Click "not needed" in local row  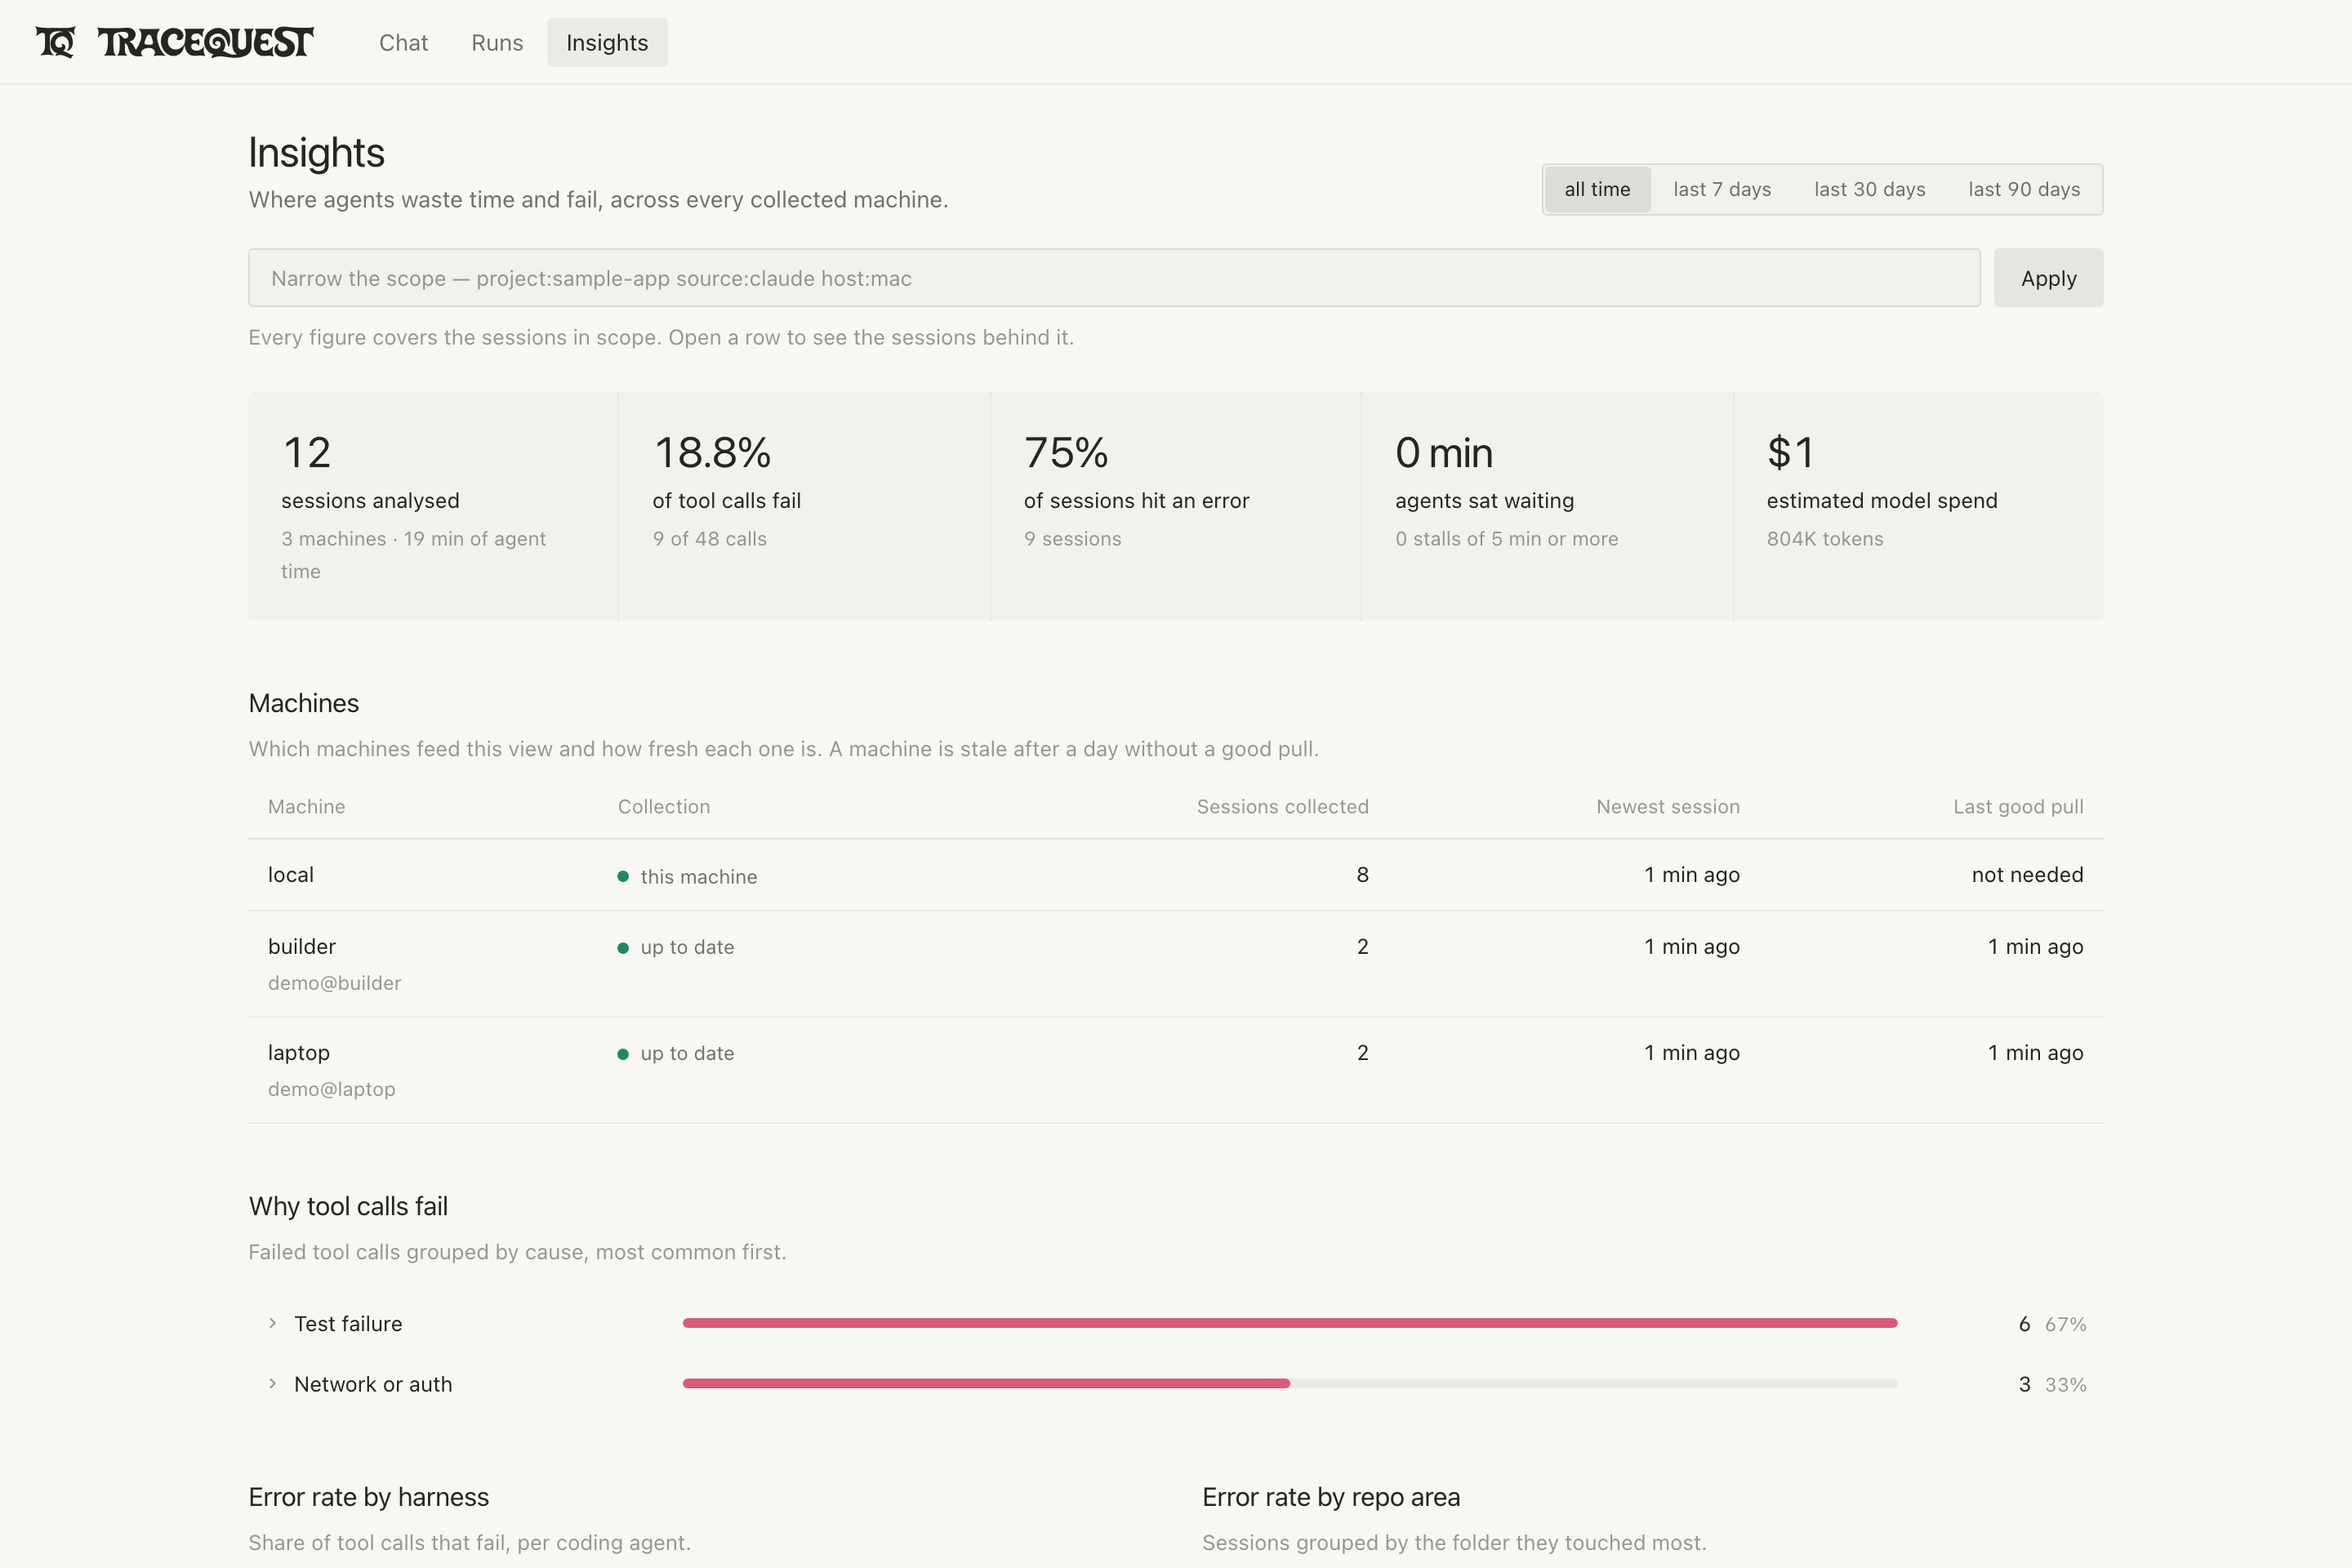[x=2027, y=875]
